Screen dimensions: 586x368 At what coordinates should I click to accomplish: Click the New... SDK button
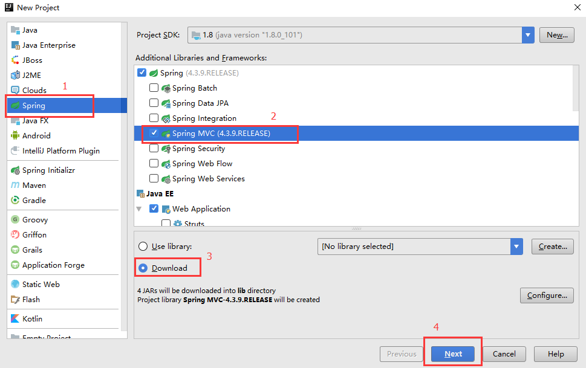(556, 35)
